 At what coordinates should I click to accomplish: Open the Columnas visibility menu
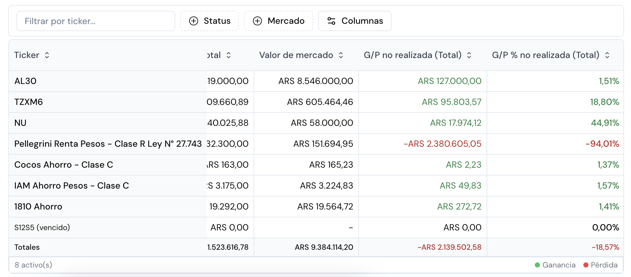(355, 21)
